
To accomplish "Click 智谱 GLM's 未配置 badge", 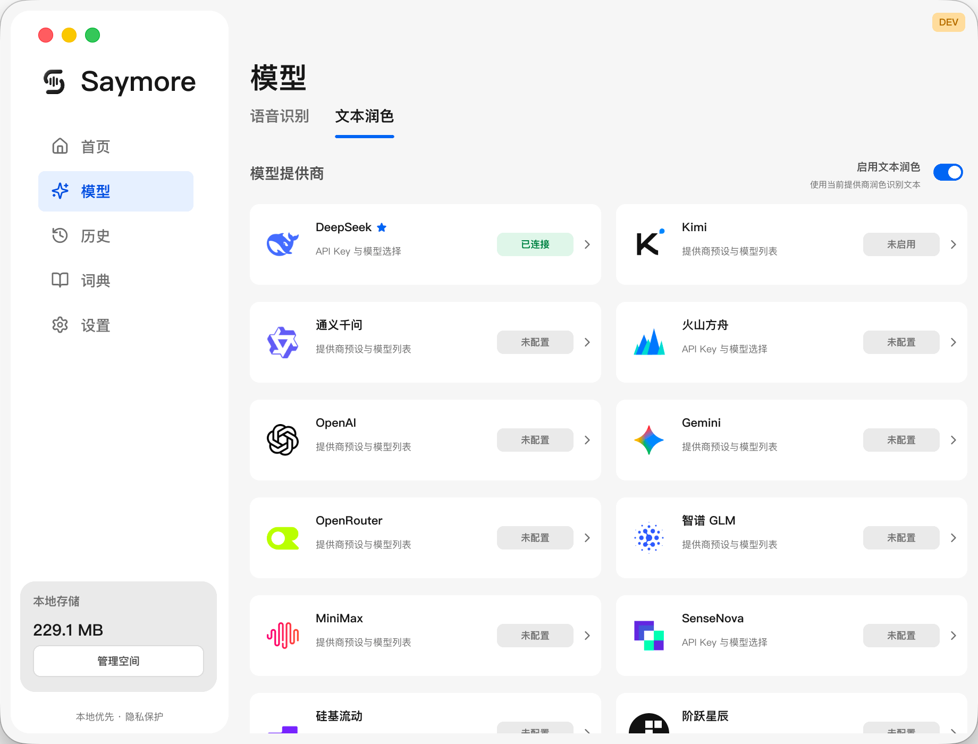I will click(901, 538).
